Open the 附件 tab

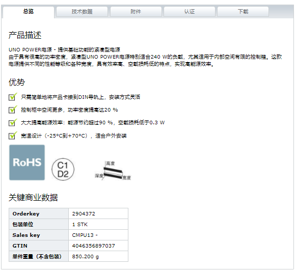pos(136,12)
